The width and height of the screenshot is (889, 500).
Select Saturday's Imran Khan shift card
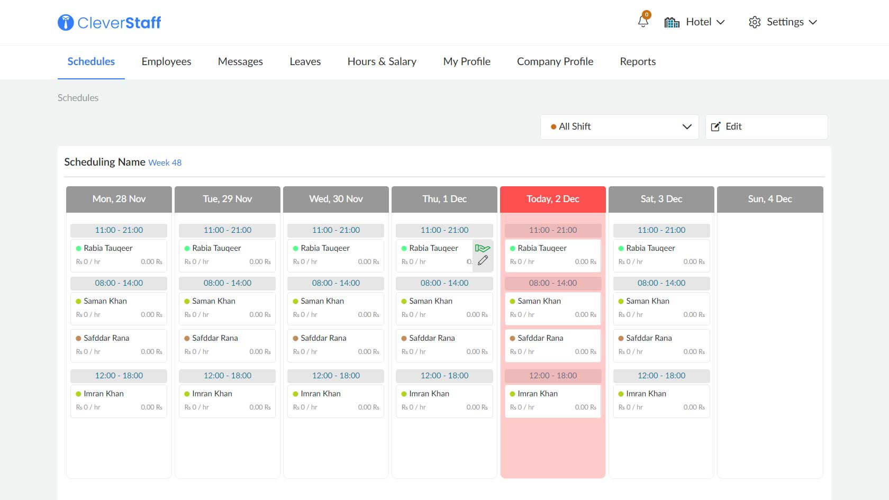click(661, 401)
